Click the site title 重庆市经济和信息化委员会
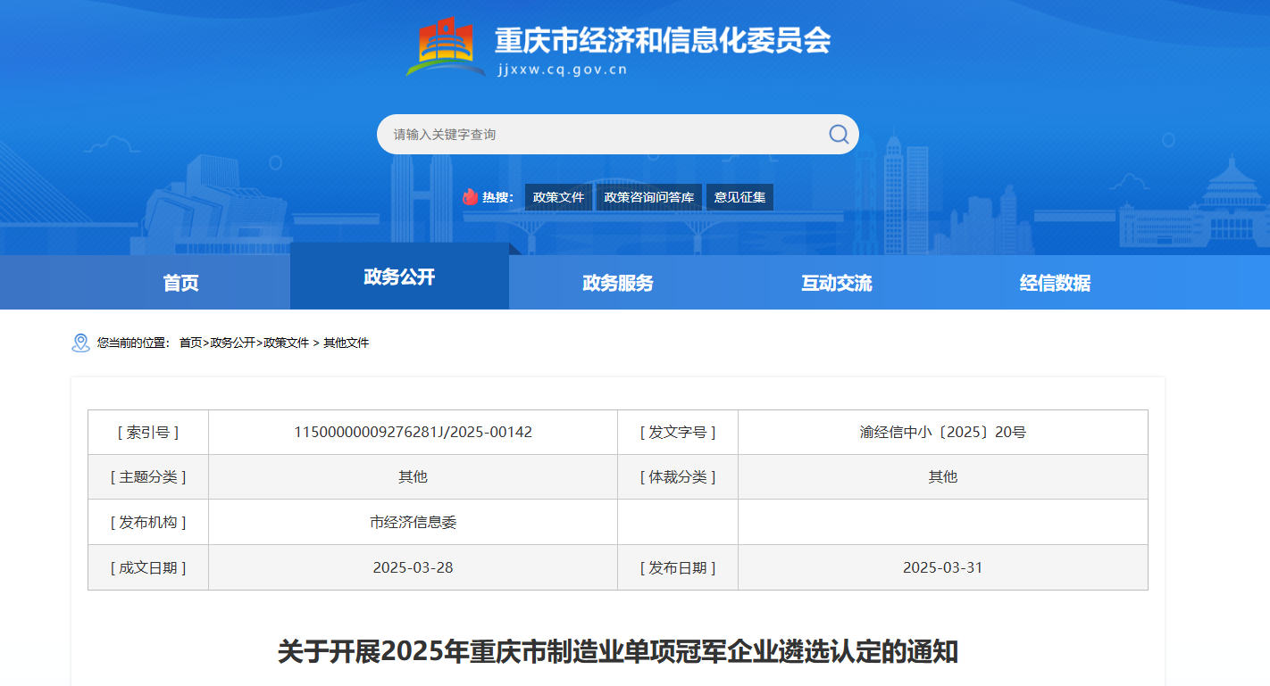Screen dimensions: 1270x686 662,40
